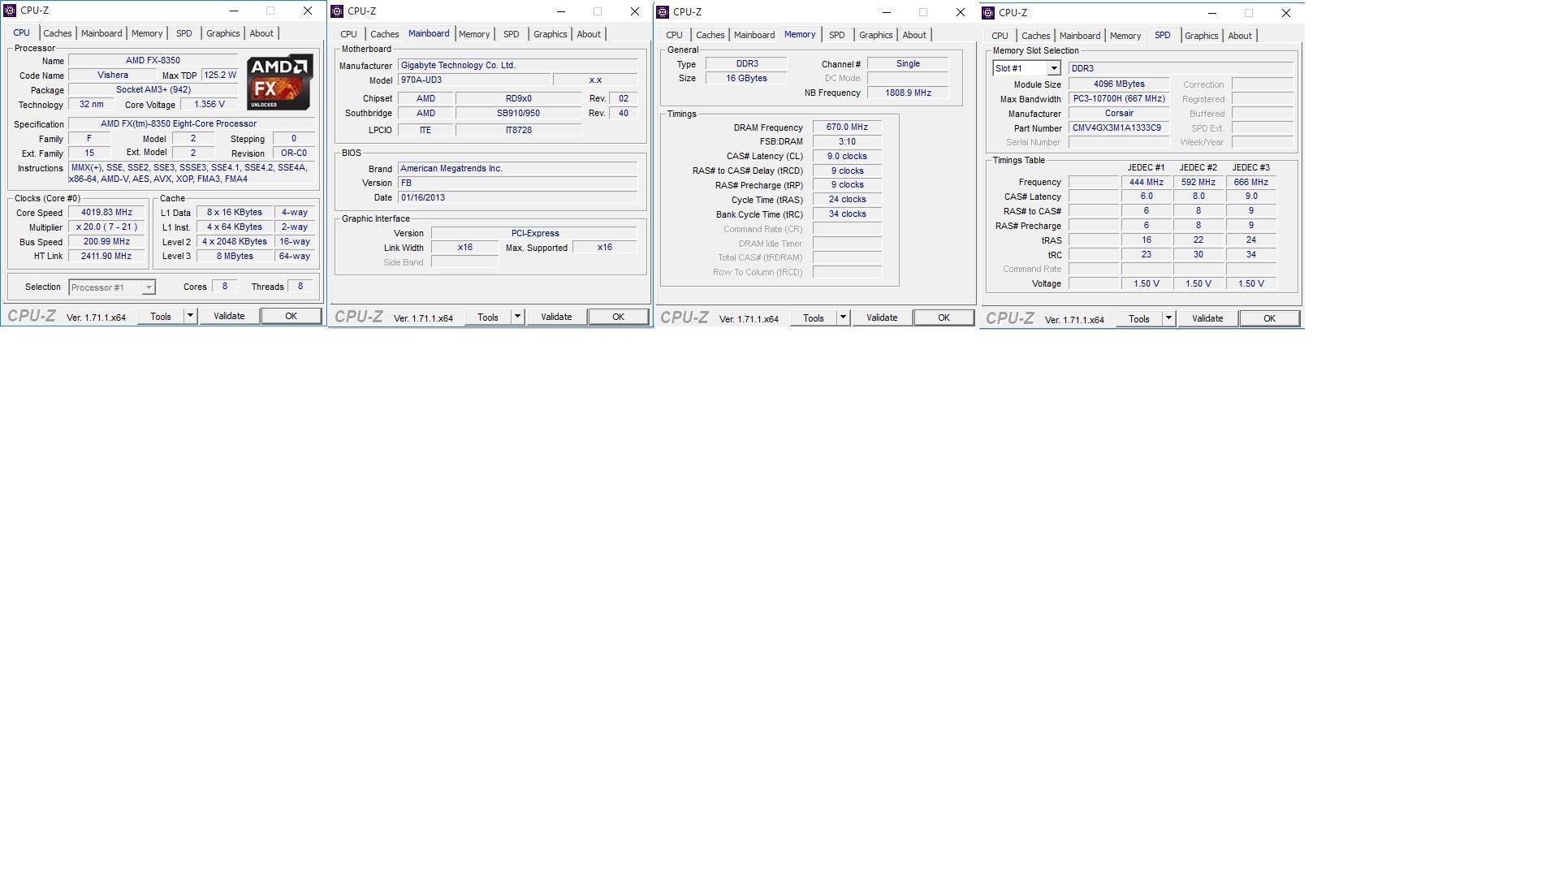
Task: Expand Tools dropdown arrow in first CPU-Z window
Action: 190,316
